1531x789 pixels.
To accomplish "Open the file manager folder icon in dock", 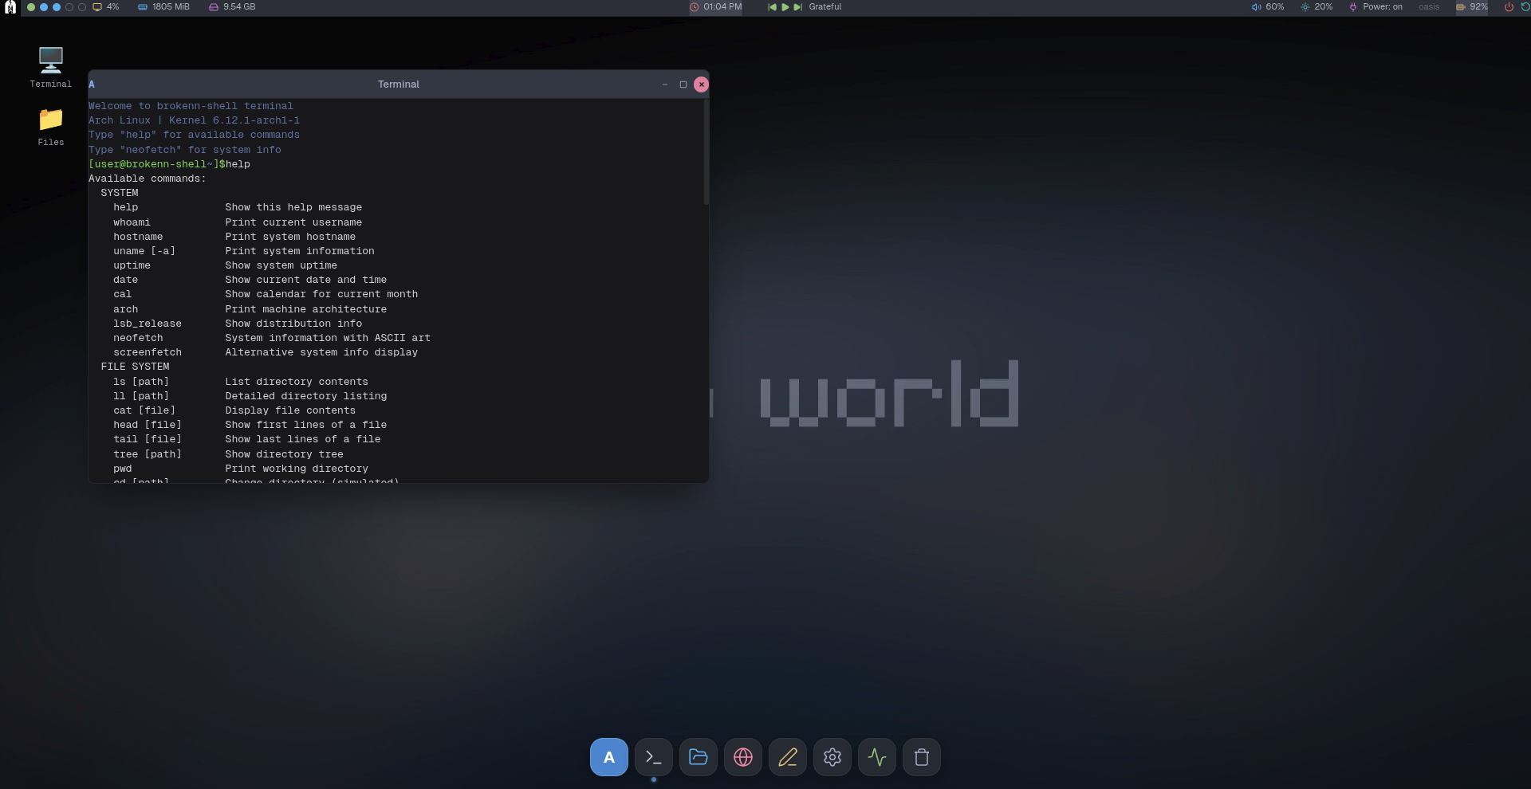I will click(699, 757).
